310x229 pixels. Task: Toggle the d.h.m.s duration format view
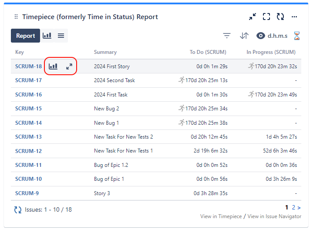click(272, 36)
